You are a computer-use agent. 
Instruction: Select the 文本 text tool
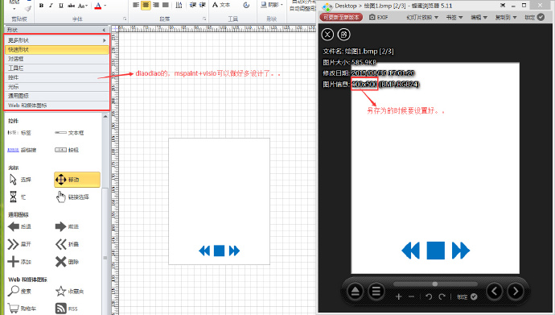221,5
